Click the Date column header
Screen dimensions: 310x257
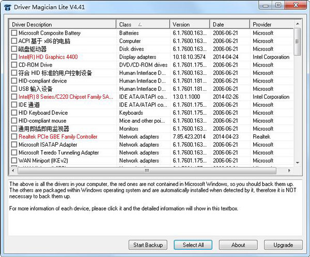(230, 24)
